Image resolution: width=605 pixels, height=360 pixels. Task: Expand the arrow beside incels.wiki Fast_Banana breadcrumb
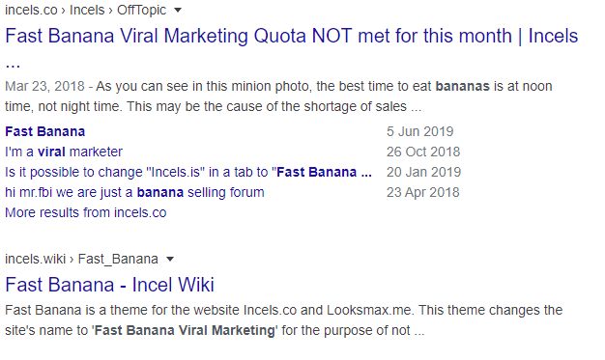coord(170,260)
